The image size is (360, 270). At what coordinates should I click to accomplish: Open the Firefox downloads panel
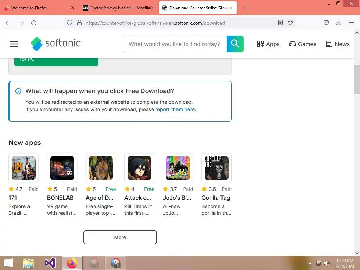pos(339,22)
